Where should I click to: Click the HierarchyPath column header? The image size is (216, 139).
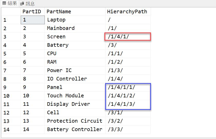128,11
